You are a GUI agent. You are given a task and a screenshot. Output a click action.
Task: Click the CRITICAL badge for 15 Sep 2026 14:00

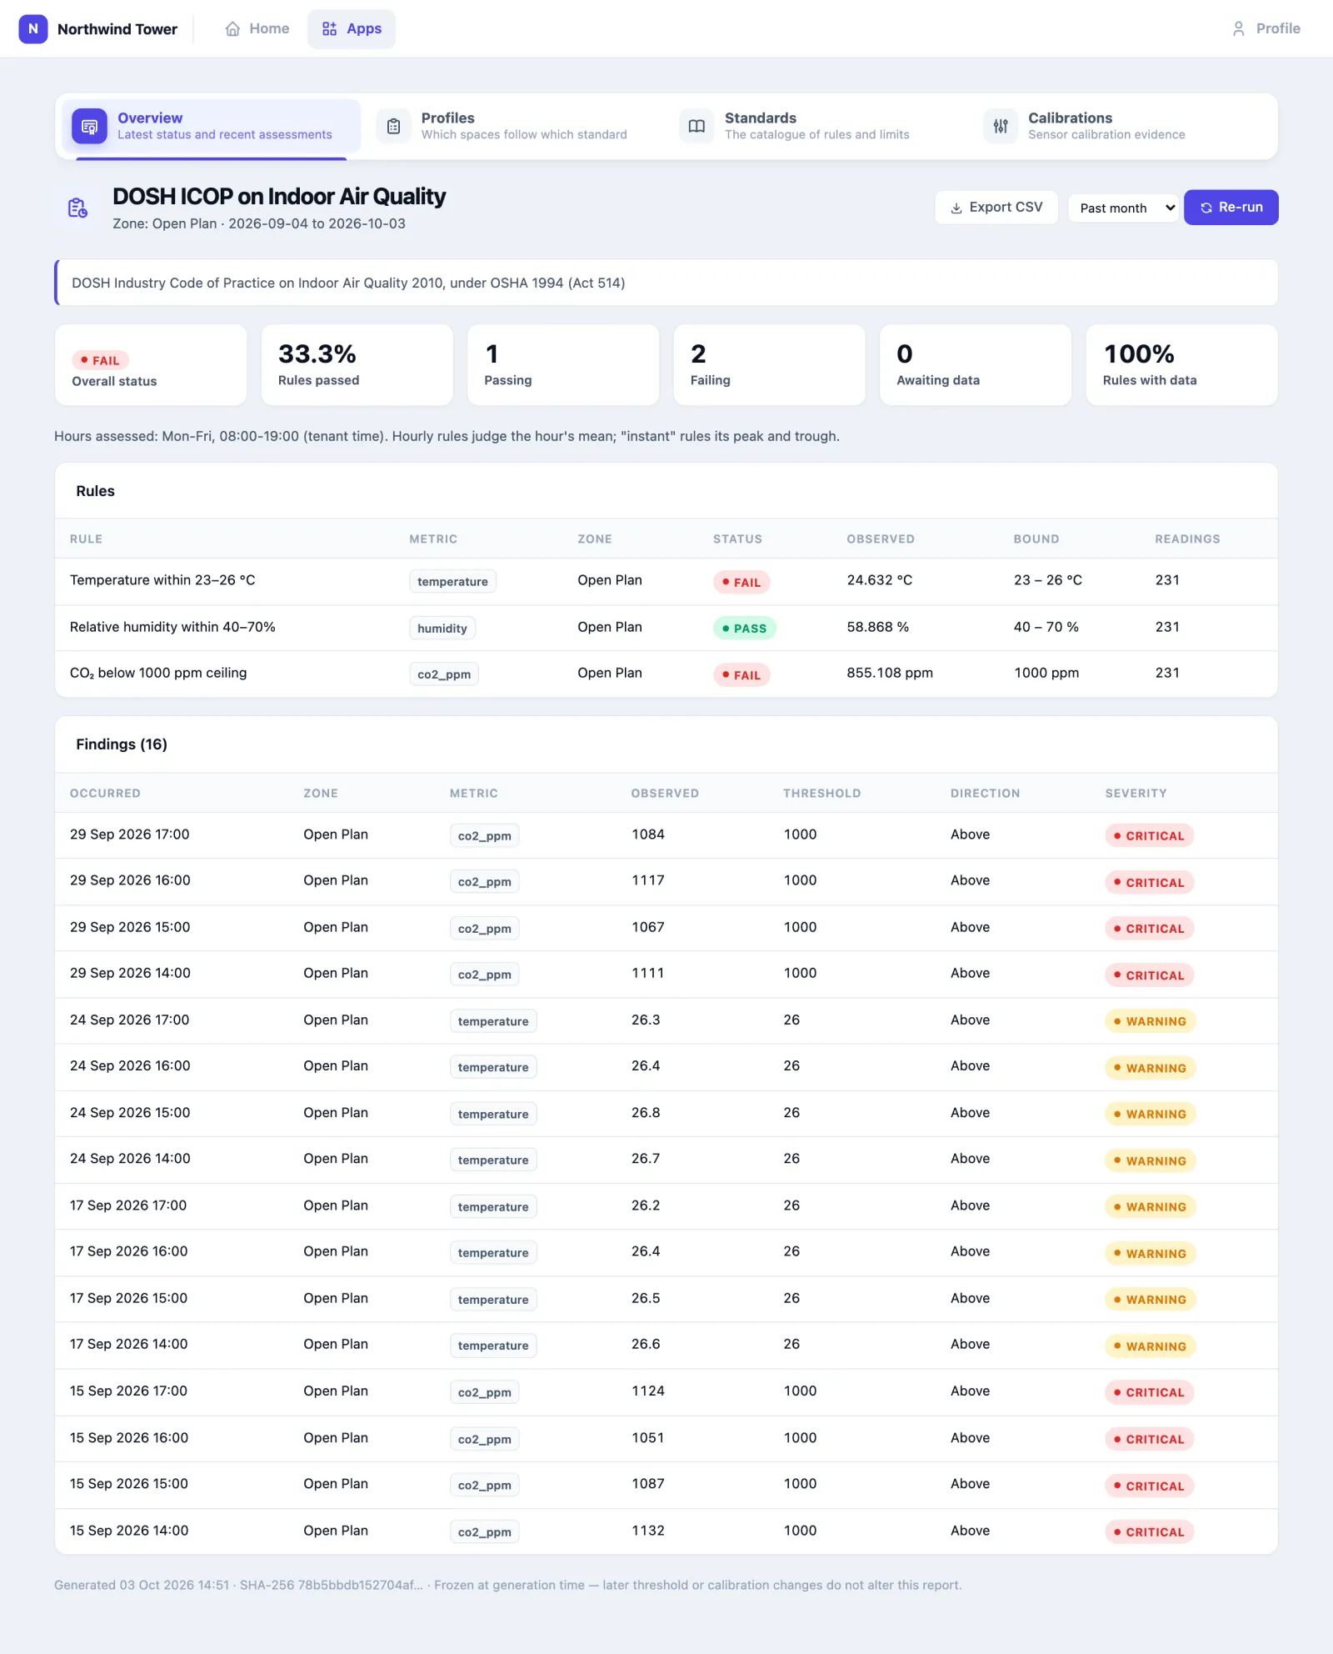pos(1150,1532)
